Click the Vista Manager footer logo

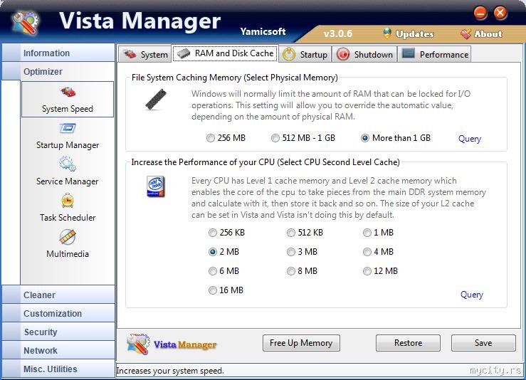point(172,344)
